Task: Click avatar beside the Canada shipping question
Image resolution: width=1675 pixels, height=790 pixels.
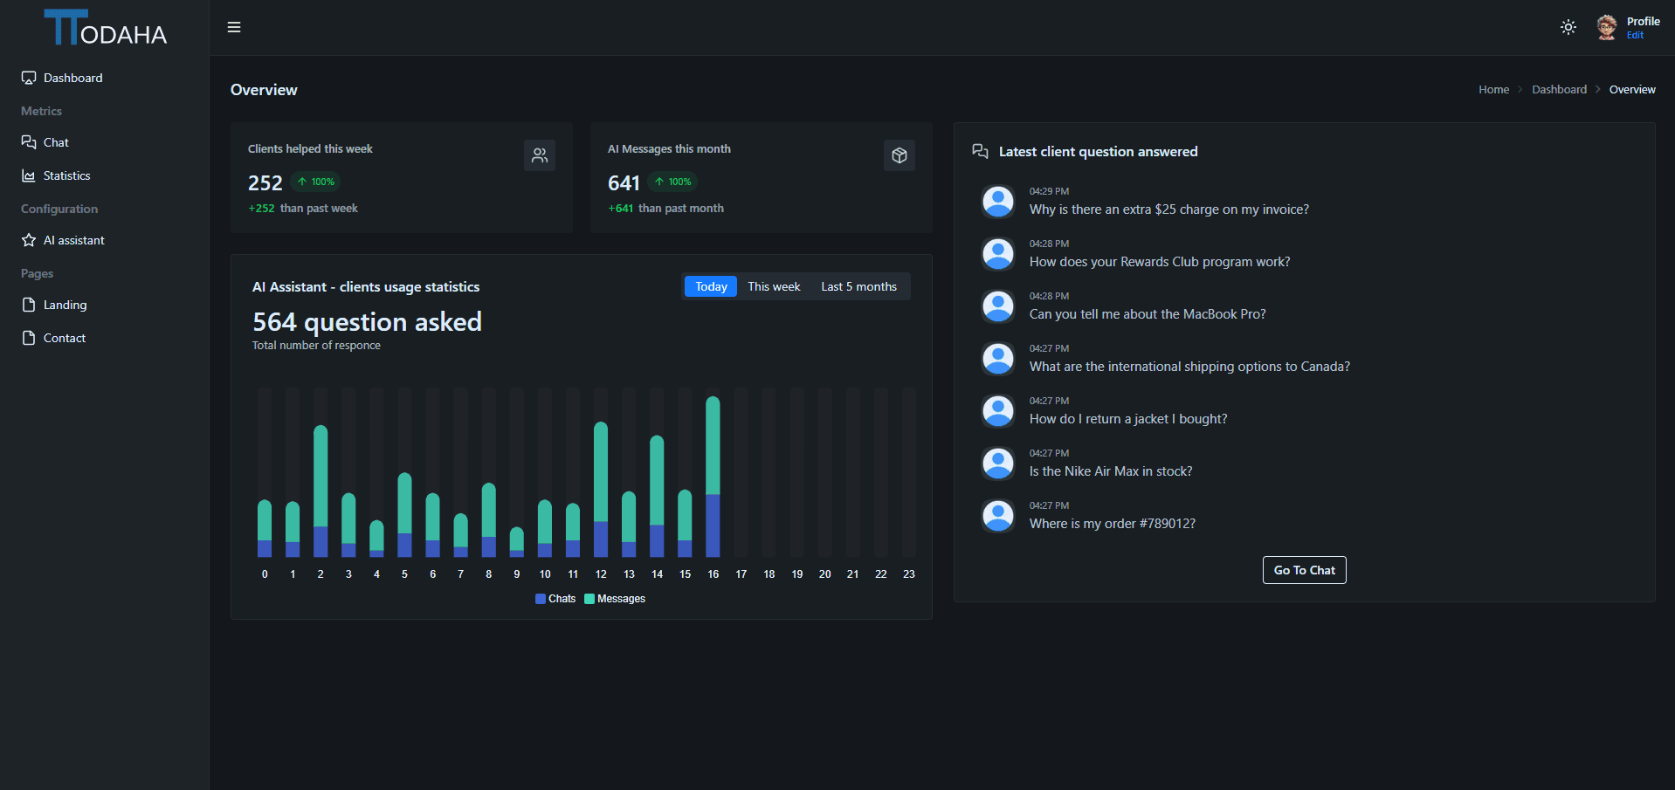Action: [997, 359]
